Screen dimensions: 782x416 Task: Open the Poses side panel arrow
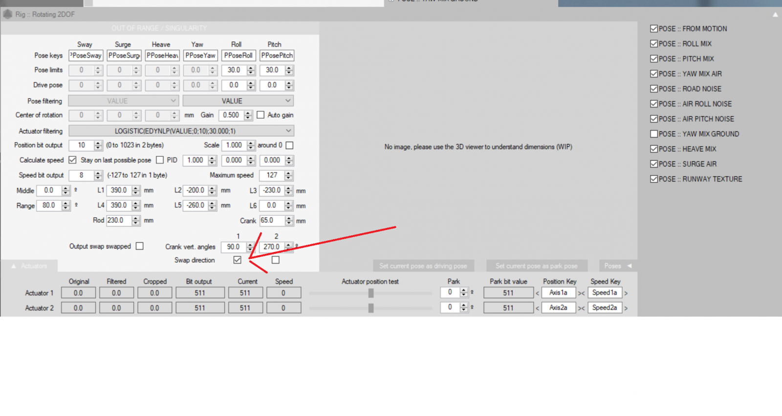630,266
